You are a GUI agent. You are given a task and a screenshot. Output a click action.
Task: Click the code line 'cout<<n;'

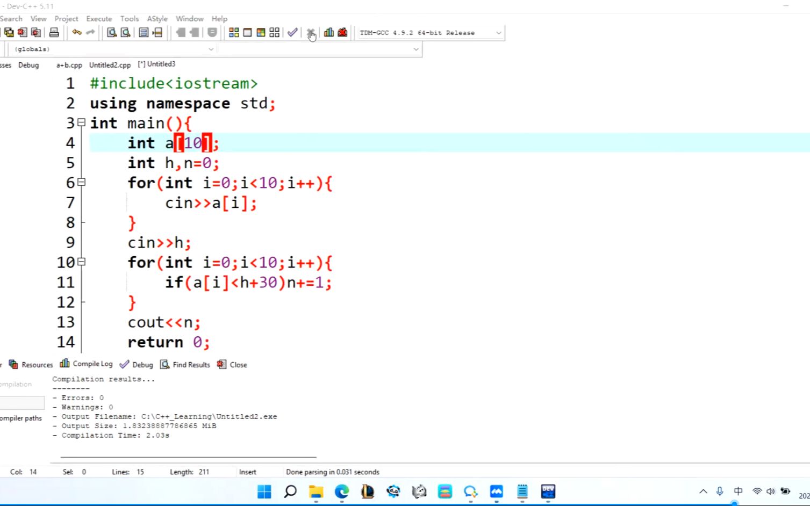164,322
